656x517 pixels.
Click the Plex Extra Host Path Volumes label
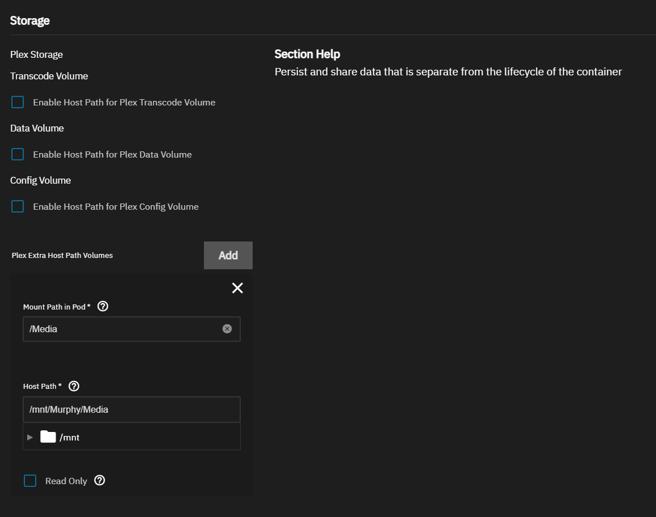click(x=62, y=255)
